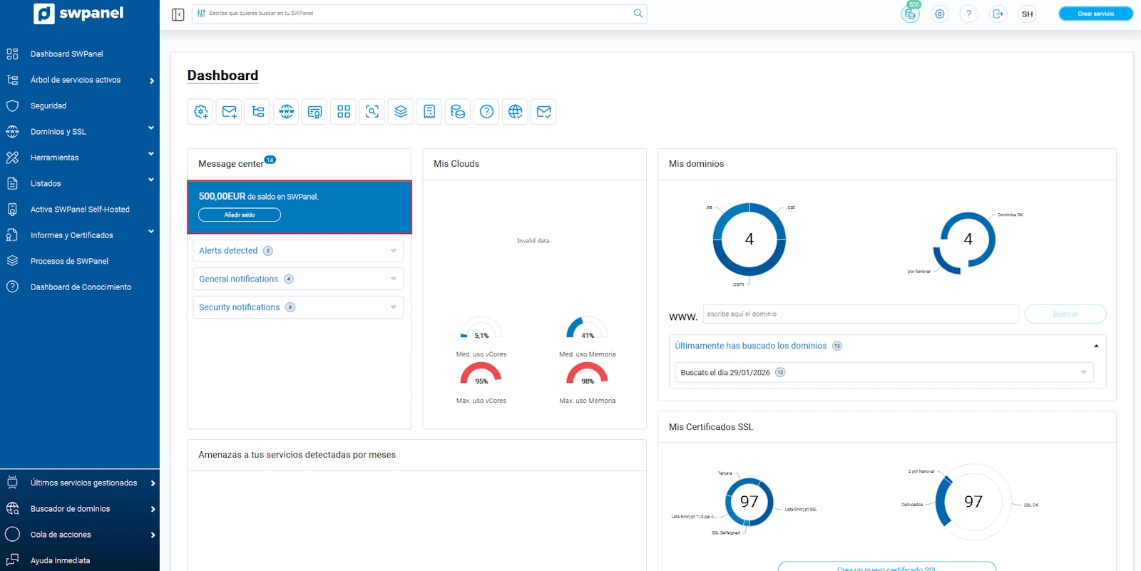Open settings gear in top header
The image size is (1141, 571).
[x=940, y=14]
